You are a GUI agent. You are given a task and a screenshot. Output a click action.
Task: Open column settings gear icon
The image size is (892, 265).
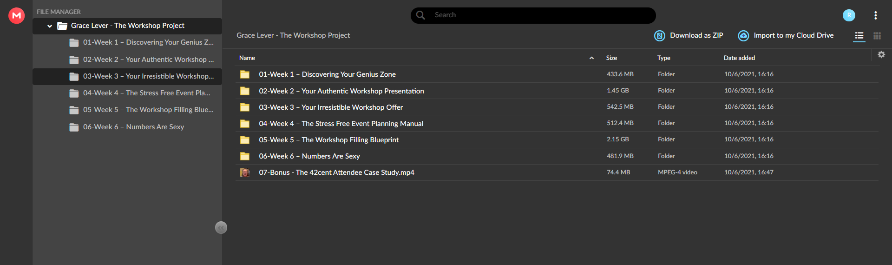tap(881, 54)
